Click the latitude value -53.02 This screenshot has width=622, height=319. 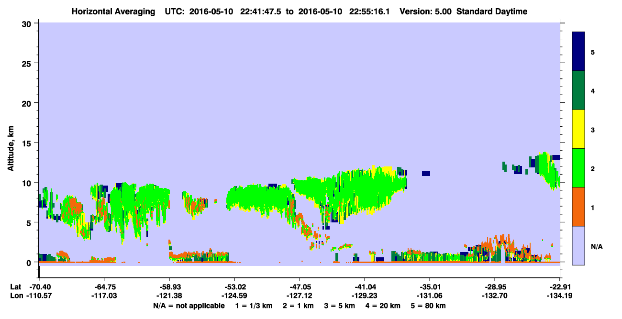234,287
